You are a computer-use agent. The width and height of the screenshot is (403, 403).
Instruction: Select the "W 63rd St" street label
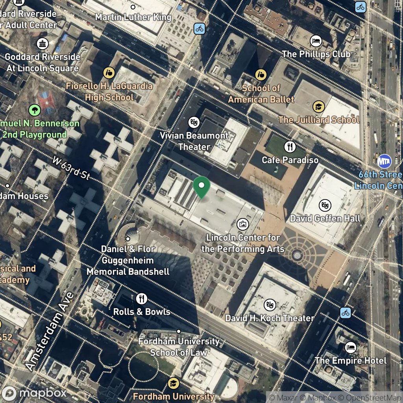(71, 168)
